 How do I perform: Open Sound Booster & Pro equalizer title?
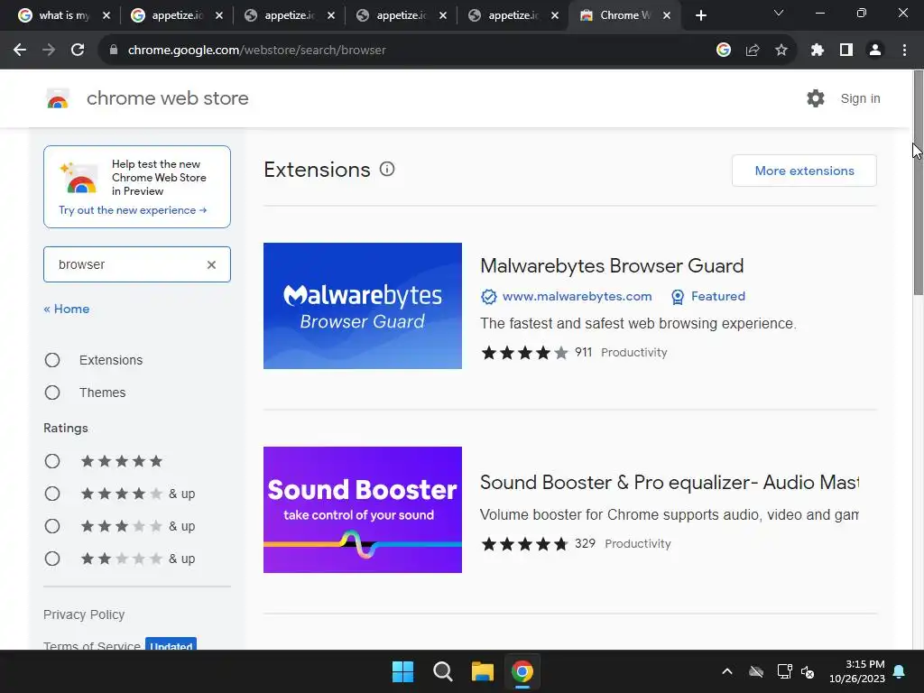tap(670, 483)
